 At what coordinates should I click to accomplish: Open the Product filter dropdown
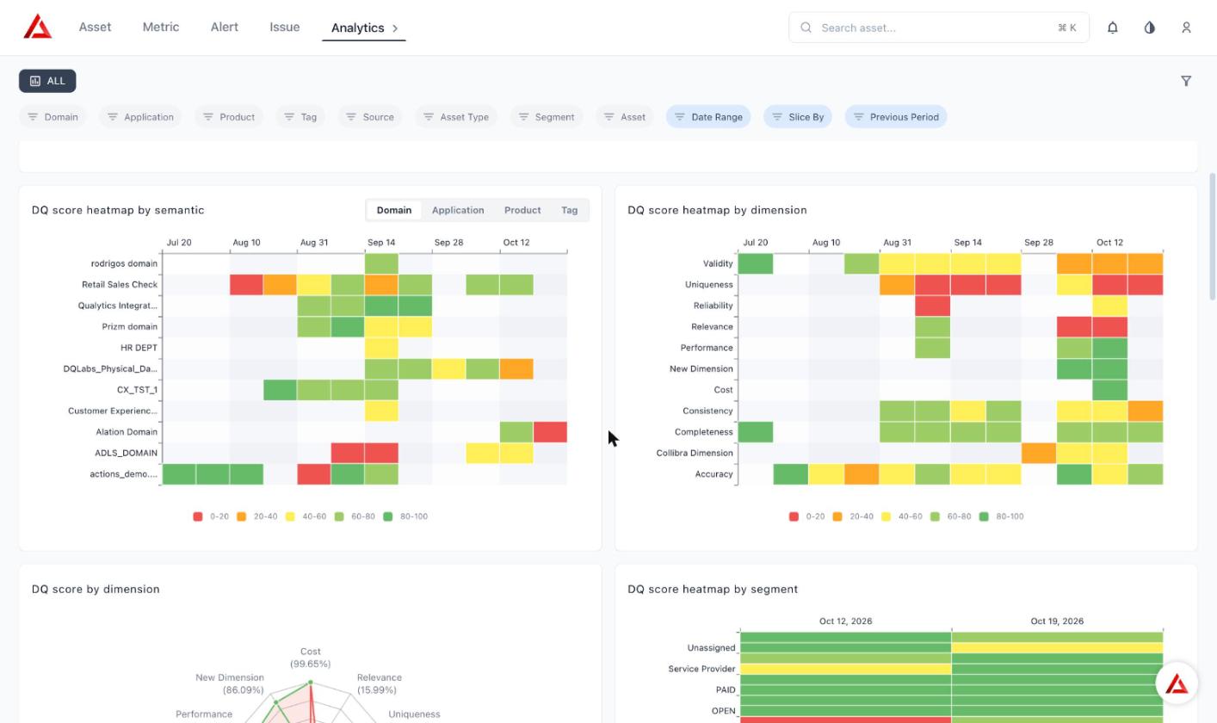pyautogui.click(x=228, y=117)
